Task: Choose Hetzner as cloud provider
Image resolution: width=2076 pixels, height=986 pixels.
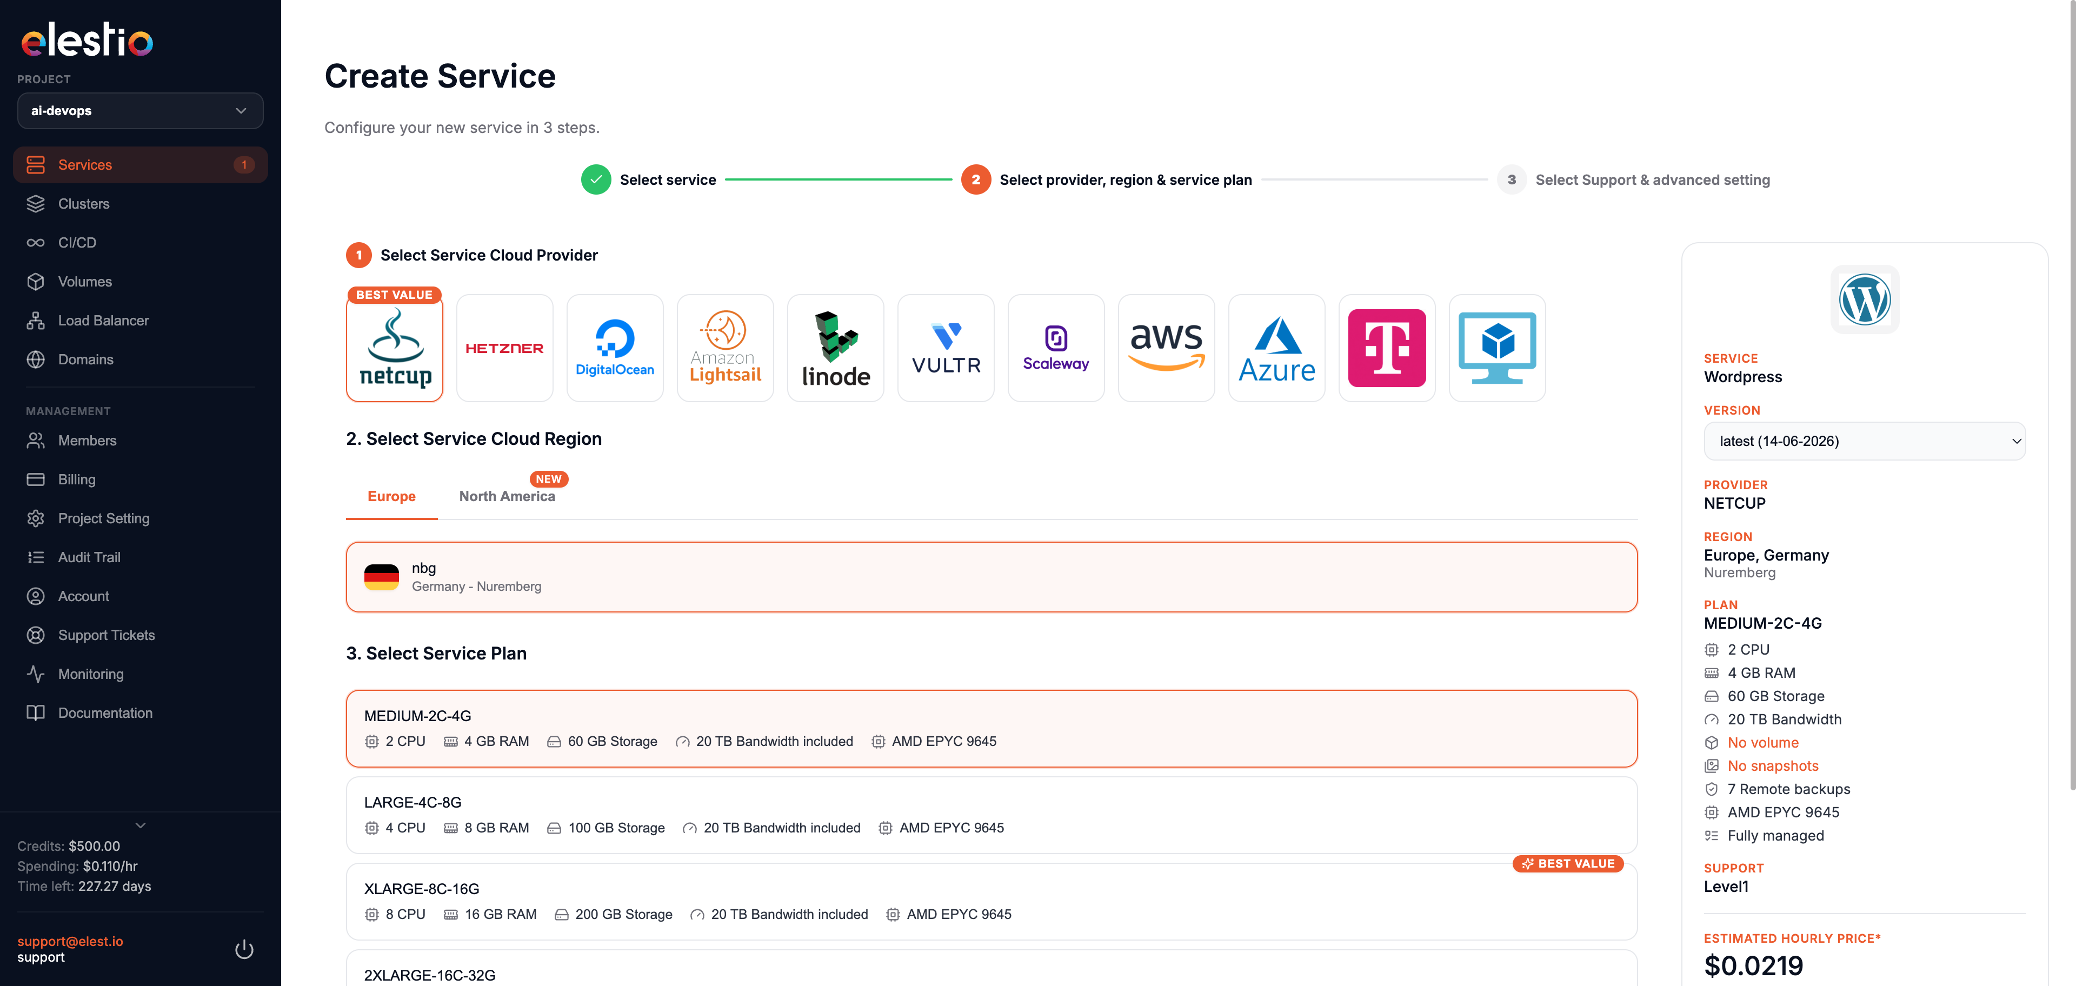Action: pos(504,348)
